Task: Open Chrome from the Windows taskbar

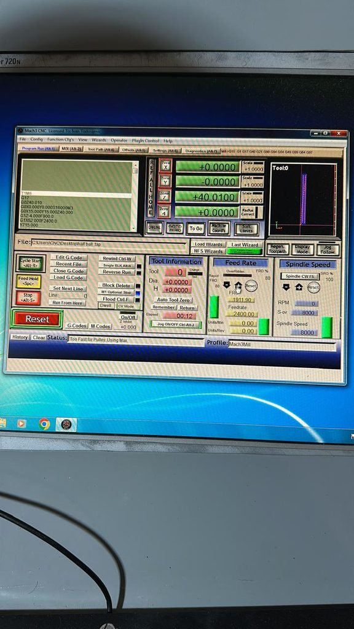Action: [44, 424]
